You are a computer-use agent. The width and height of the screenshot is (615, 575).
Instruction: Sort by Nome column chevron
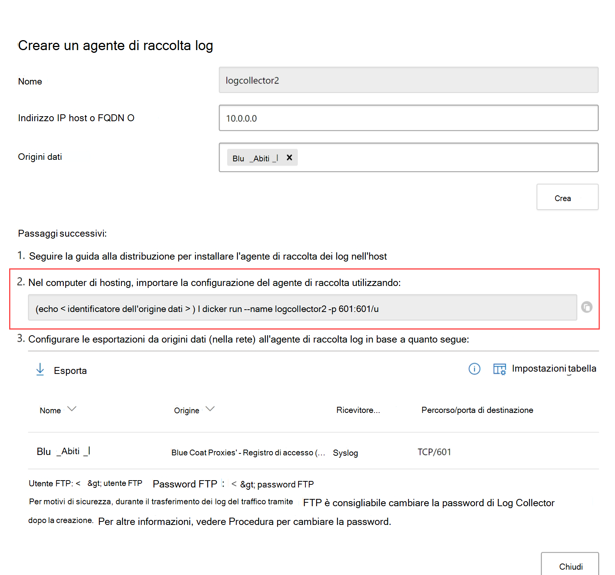coord(72,409)
